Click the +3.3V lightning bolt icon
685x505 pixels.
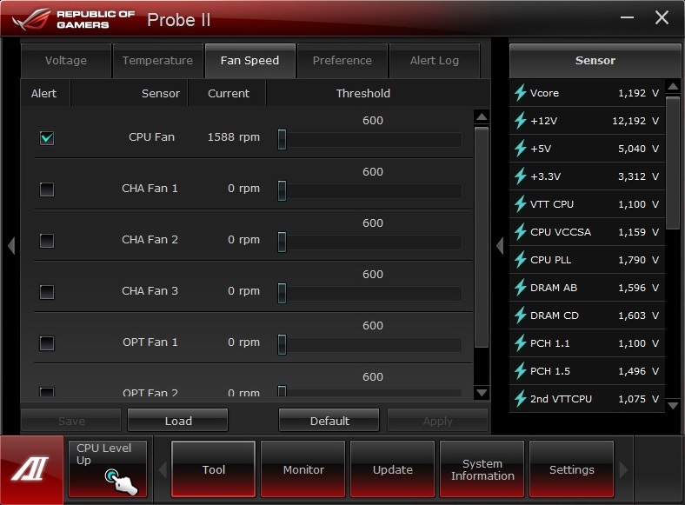point(521,176)
